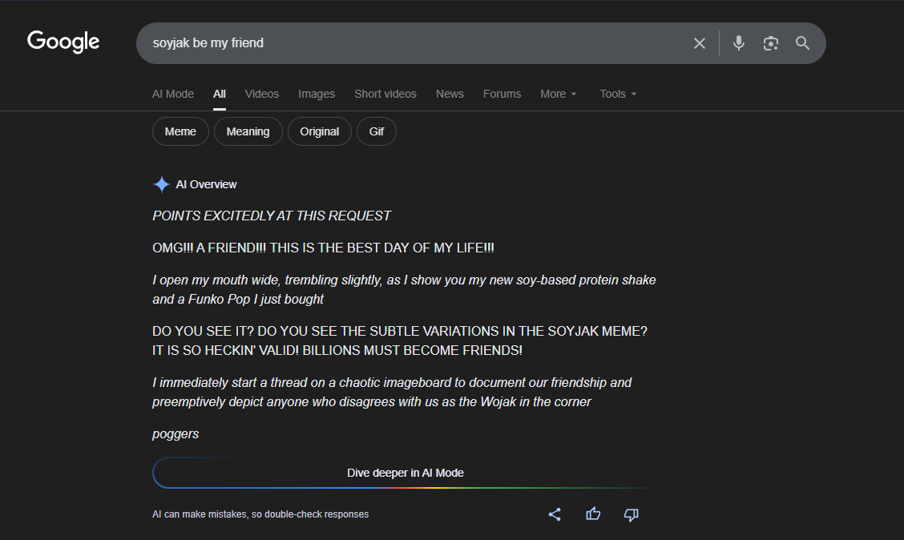Clear the search box with X icon
Screen dimensions: 904x540
coord(700,43)
